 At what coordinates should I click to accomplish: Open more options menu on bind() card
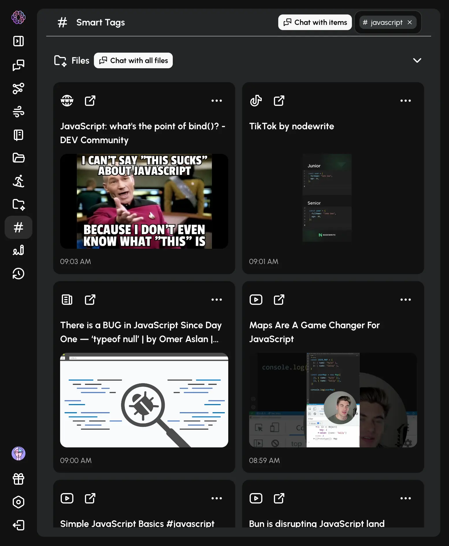coord(217,101)
